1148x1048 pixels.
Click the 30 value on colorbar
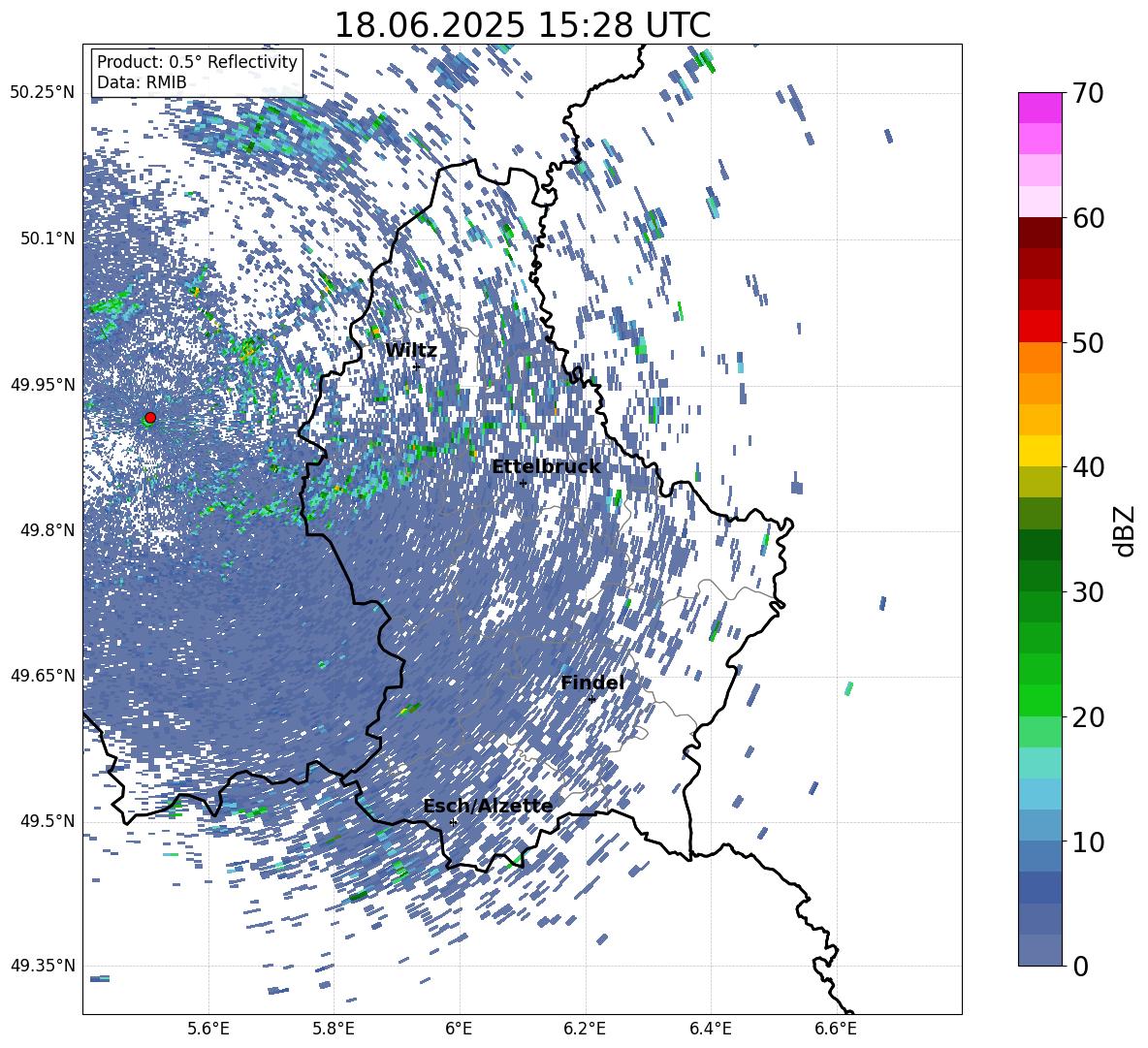tap(1087, 592)
